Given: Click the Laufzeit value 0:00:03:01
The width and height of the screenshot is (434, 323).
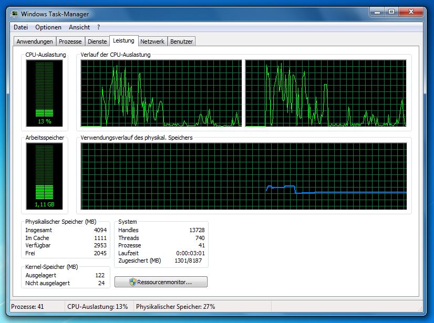Looking at the screenshot, I should pos(190,253).
